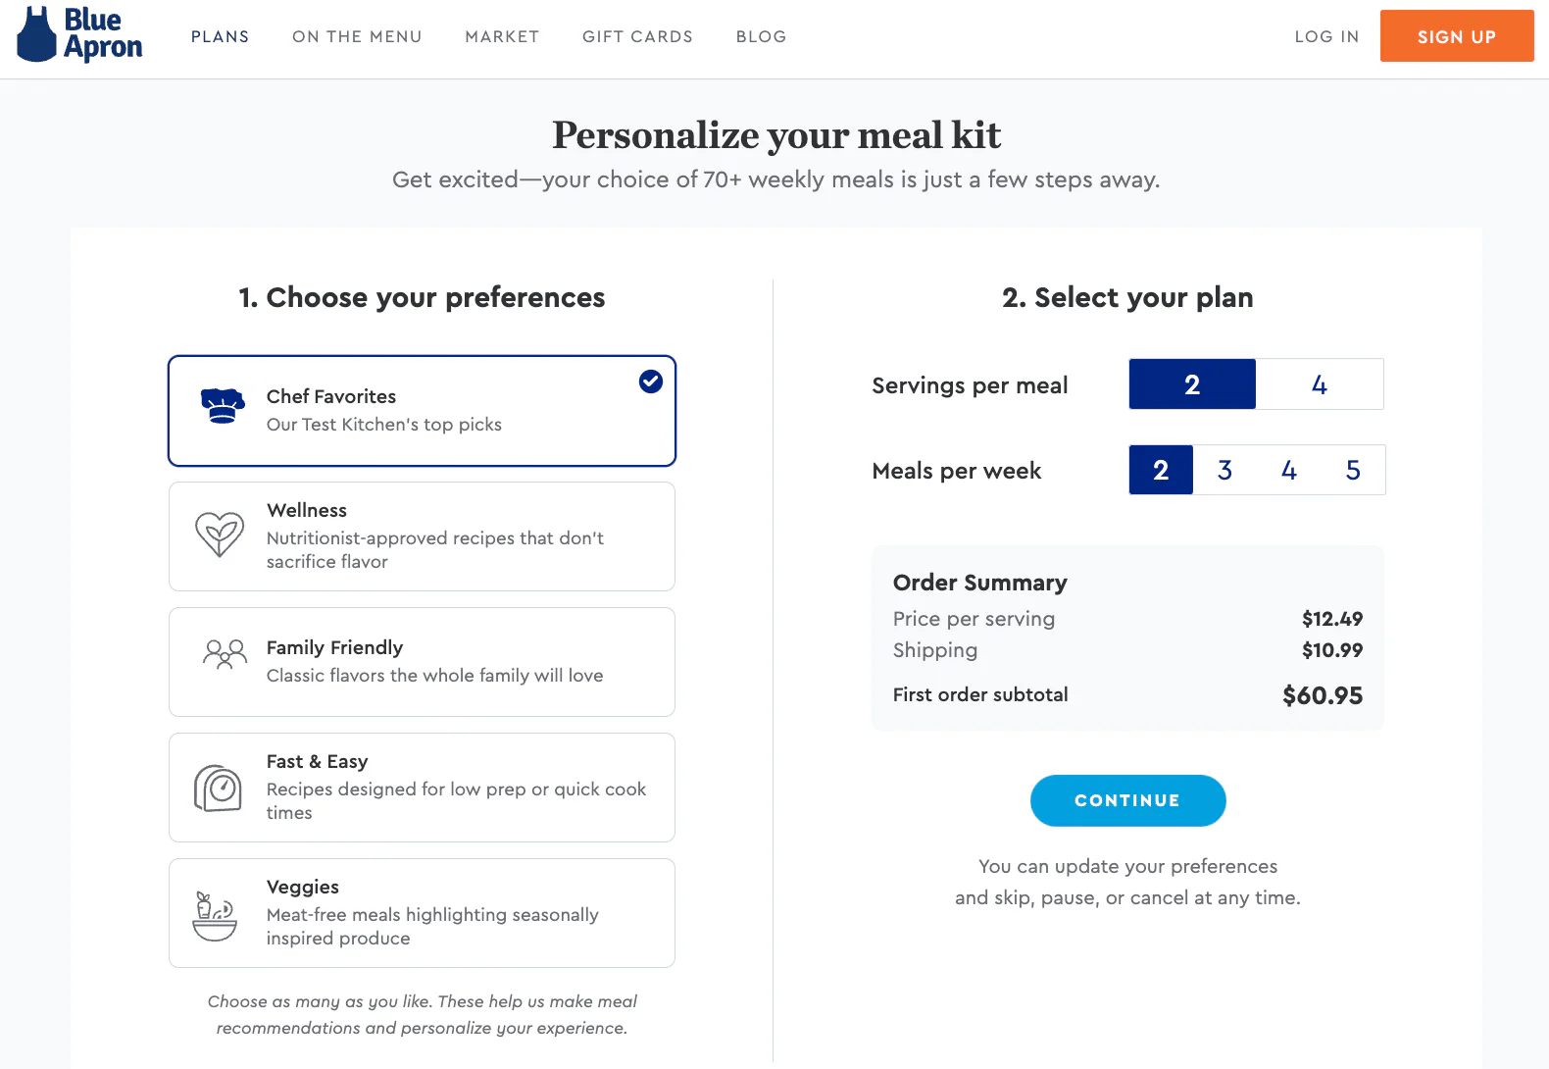The width and height of the screenshot is (1549, 1069).
Task: Open the GIFT CARDS page
Action: (637, 36)
